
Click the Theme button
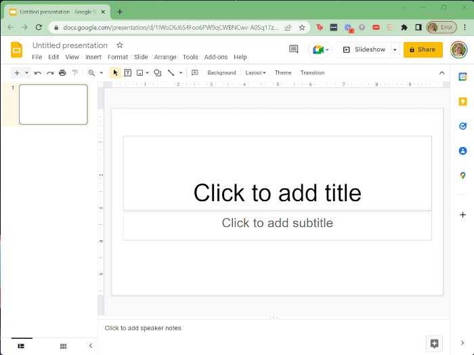[x=283, y=73]
